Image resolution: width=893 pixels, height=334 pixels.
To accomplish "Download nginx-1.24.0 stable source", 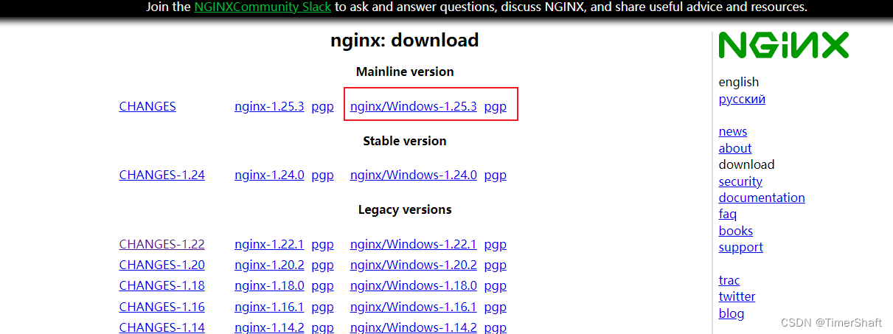I will click(x=269, y=175).
